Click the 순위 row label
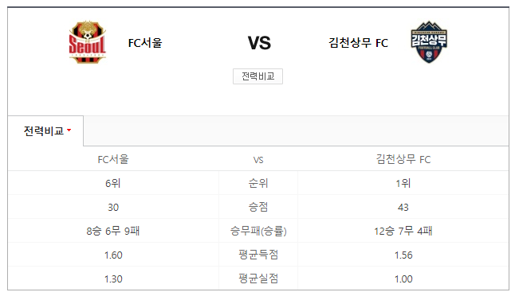The height and width of the screenshot is (296, 515). [x=258, y=183]
